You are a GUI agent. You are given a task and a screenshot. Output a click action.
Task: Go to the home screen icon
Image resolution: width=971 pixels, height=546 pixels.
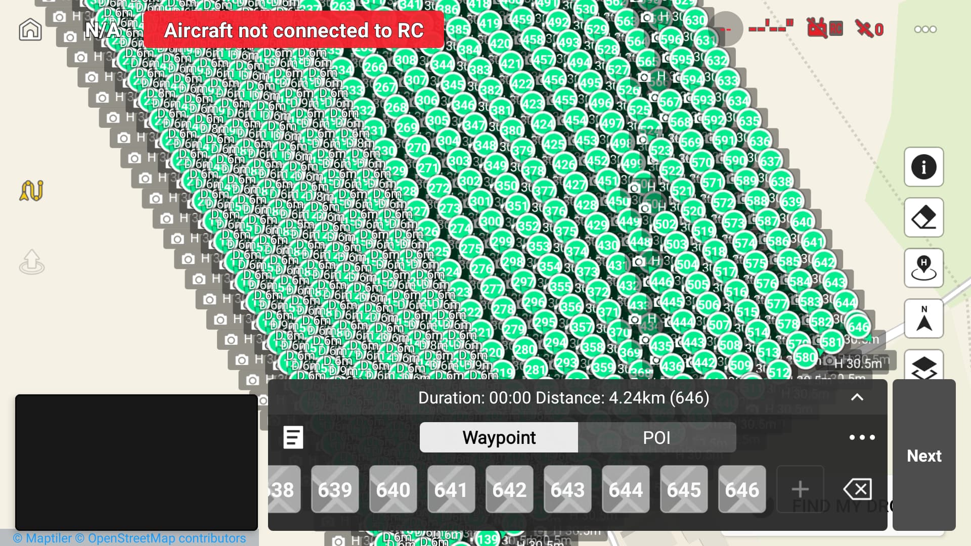tap(30, 29)
